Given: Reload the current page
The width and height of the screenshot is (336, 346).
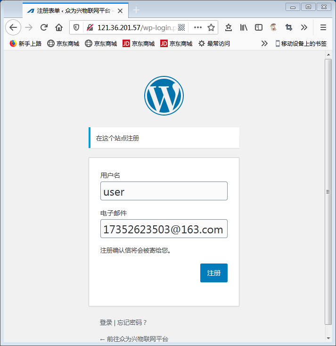Looking at the screenshot, I should pos(44,27).
